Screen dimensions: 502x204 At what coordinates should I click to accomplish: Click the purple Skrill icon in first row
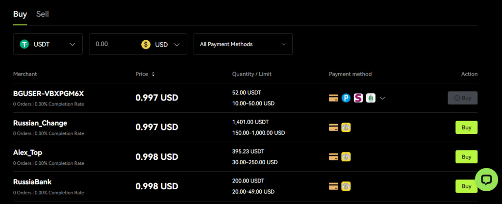[x=358, y=98]
